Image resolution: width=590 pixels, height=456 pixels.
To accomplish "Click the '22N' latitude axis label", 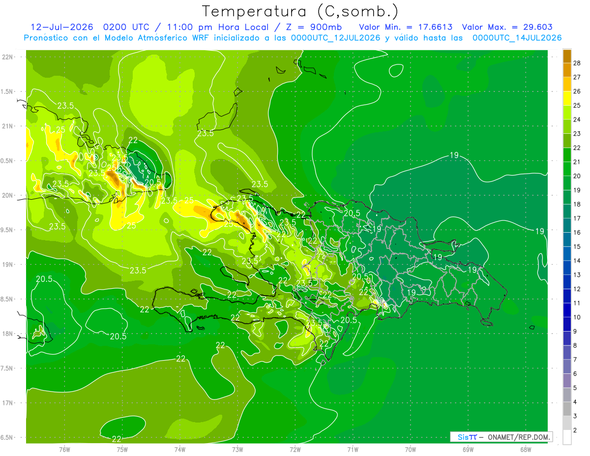I will pos(7,57).
